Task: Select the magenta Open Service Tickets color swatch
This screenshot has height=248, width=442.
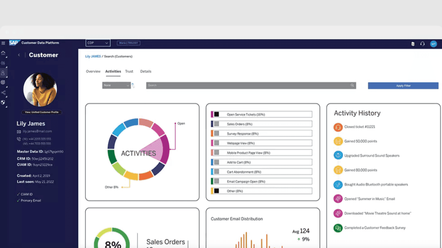Action: click(x=212, y=114)
